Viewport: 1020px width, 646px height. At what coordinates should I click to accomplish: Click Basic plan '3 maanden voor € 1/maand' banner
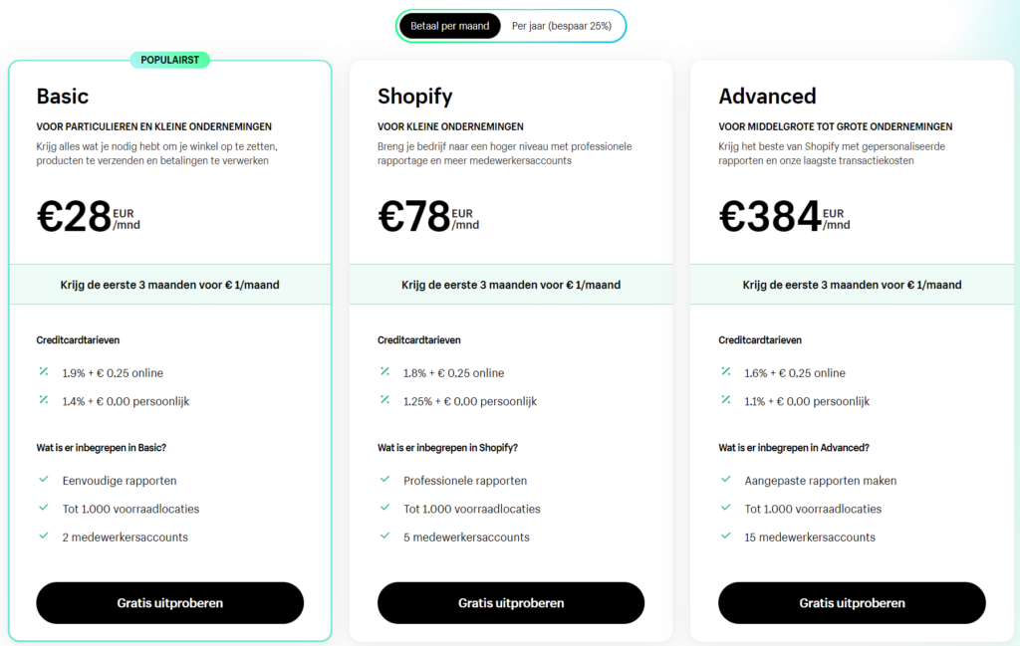click(169, 285)
